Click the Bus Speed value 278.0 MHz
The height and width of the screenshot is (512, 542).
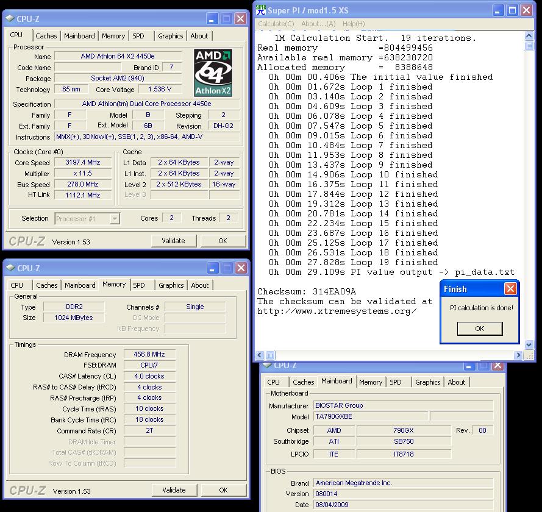83,185
